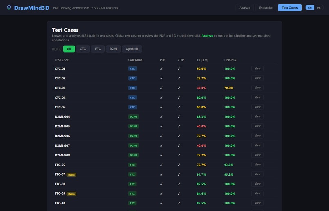329x211 pixels.
Task: Click the PDF checkmark for CTC-03
Action: (161, 88)
